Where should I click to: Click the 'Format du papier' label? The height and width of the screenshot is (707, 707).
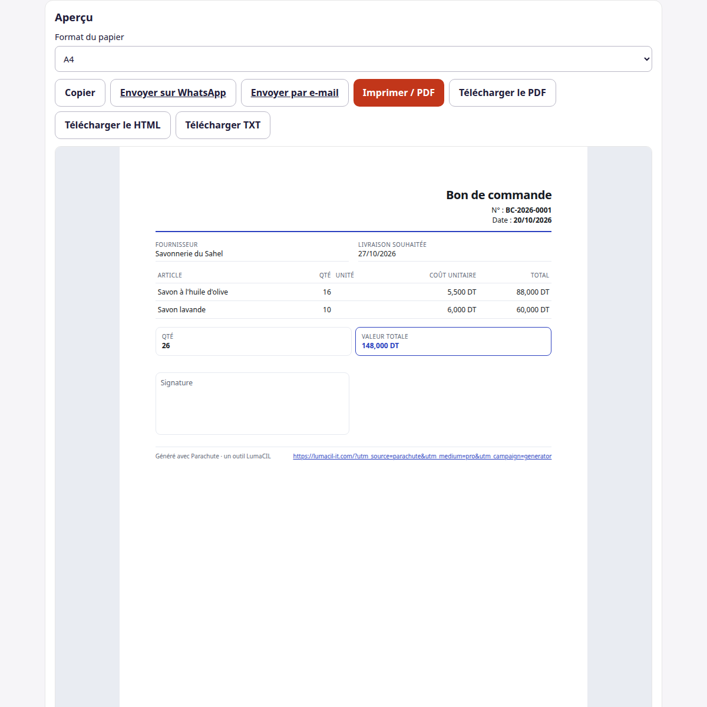90,37
